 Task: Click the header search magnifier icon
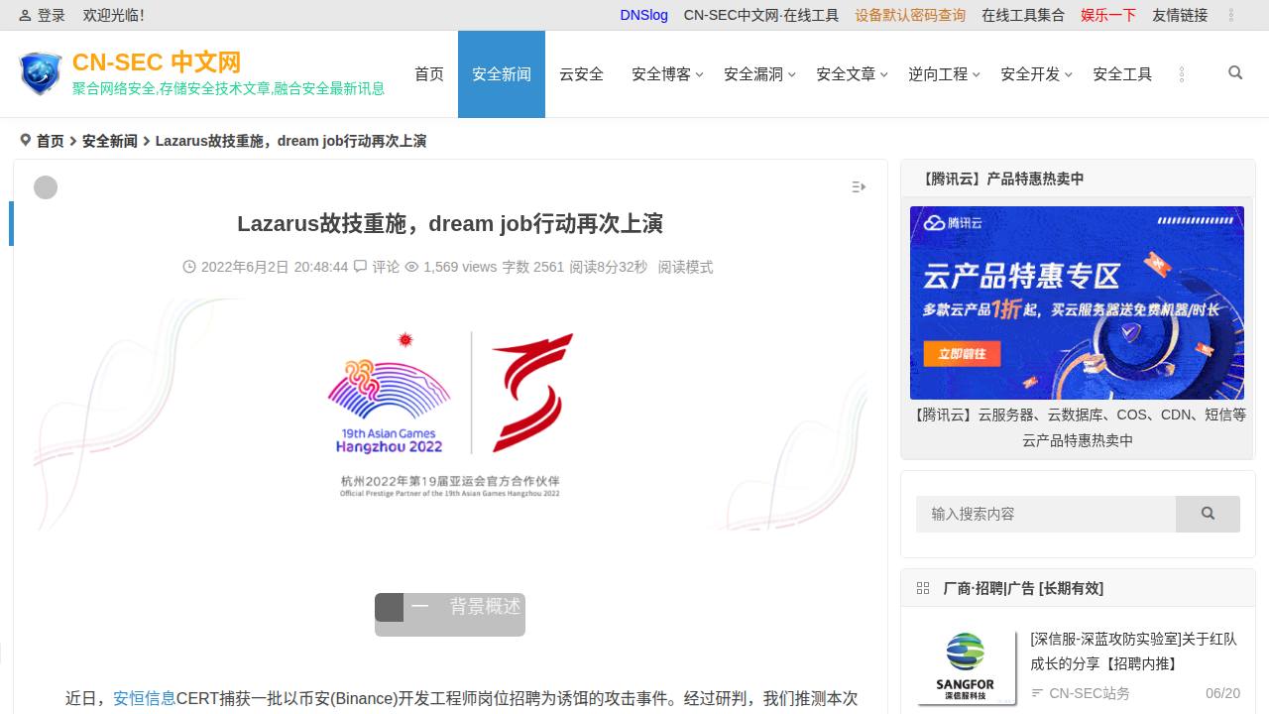point(1235,72)
